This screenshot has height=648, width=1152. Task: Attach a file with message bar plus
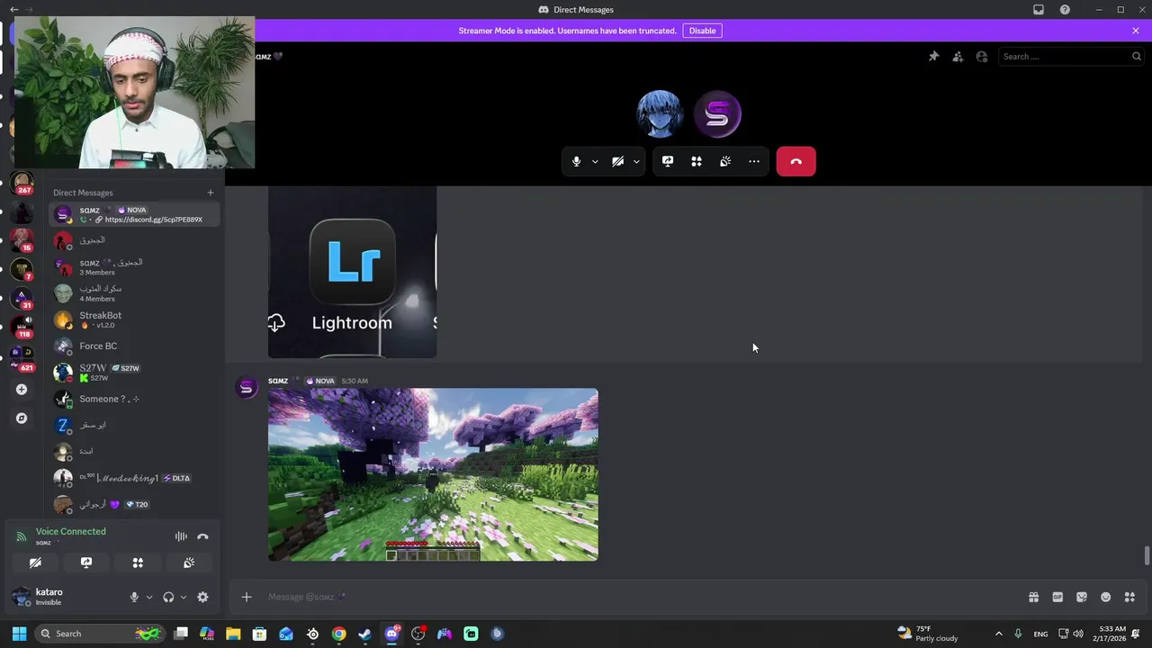pos(247,597)
